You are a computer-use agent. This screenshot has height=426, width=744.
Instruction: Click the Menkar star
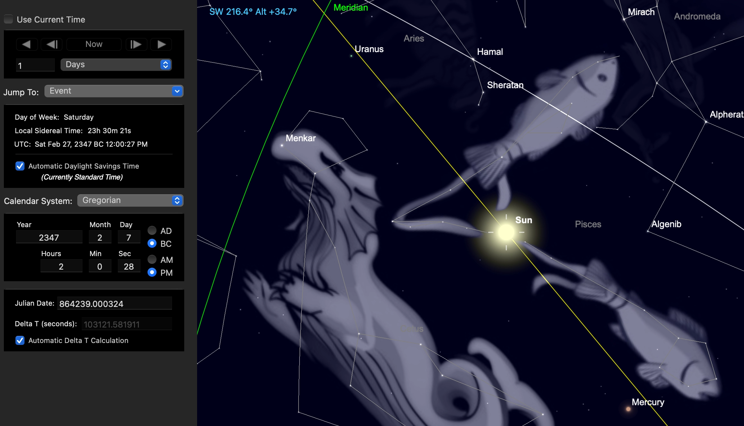(x=282, y=145)
